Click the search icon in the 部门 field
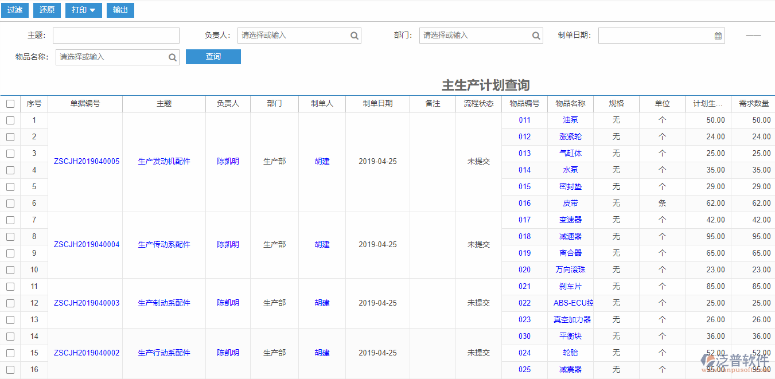 536,35
